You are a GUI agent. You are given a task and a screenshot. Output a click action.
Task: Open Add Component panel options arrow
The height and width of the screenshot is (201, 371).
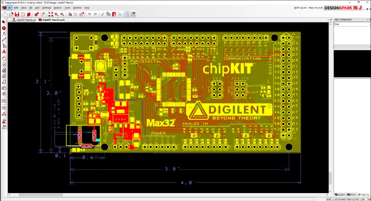point(367,19)
